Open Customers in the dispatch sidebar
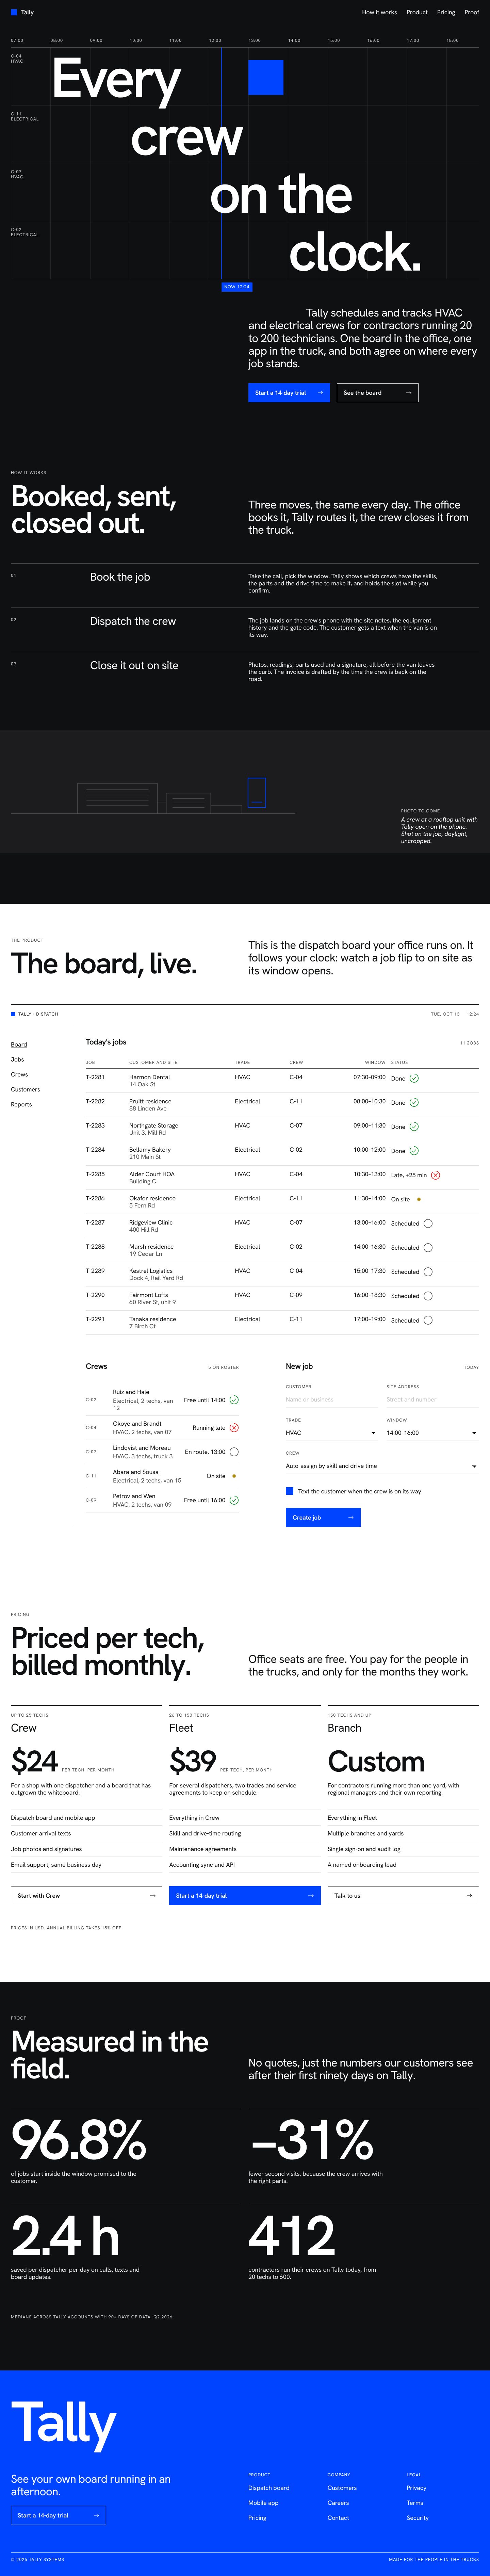The height and width of the screenshot is (2576, 490). coord(26,1090)
